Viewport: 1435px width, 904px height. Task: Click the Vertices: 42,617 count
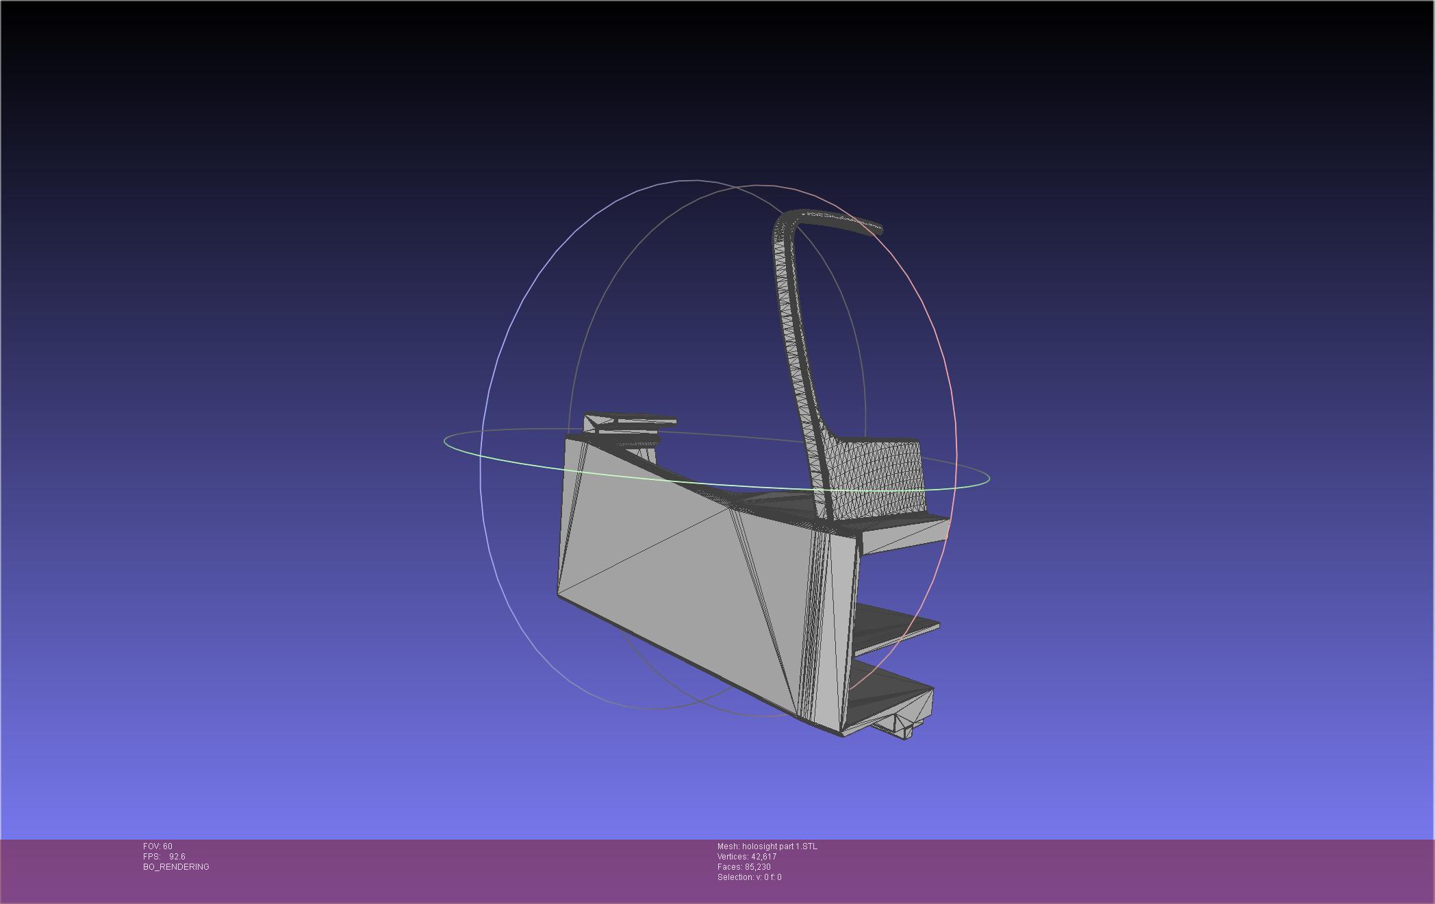pyautogui.click(x=746, y=857)
